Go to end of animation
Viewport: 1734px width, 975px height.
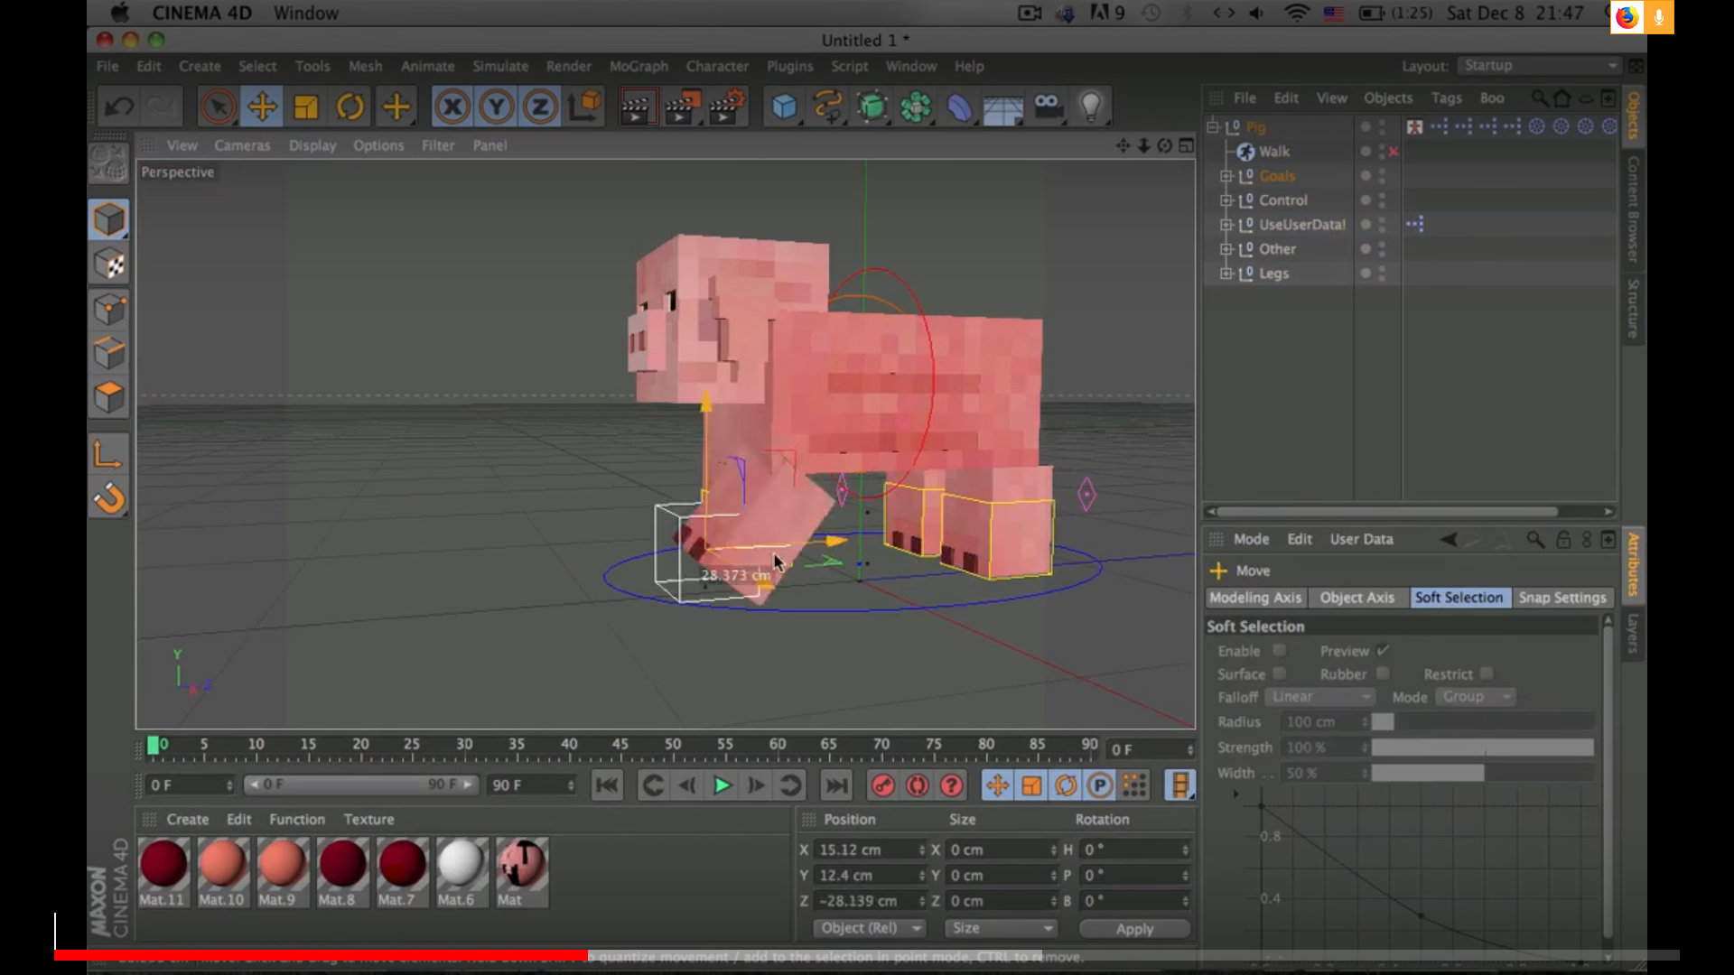coord(836,786)
